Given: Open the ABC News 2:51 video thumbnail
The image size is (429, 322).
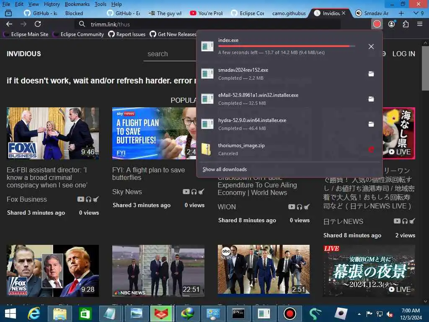Looking at the screenshot, I should click(264, 271).
